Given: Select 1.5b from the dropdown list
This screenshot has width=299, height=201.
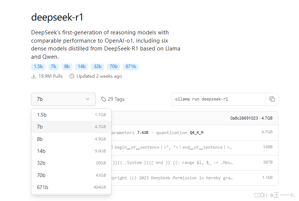Looking at the screenshot, I should [x=71, y=115].
